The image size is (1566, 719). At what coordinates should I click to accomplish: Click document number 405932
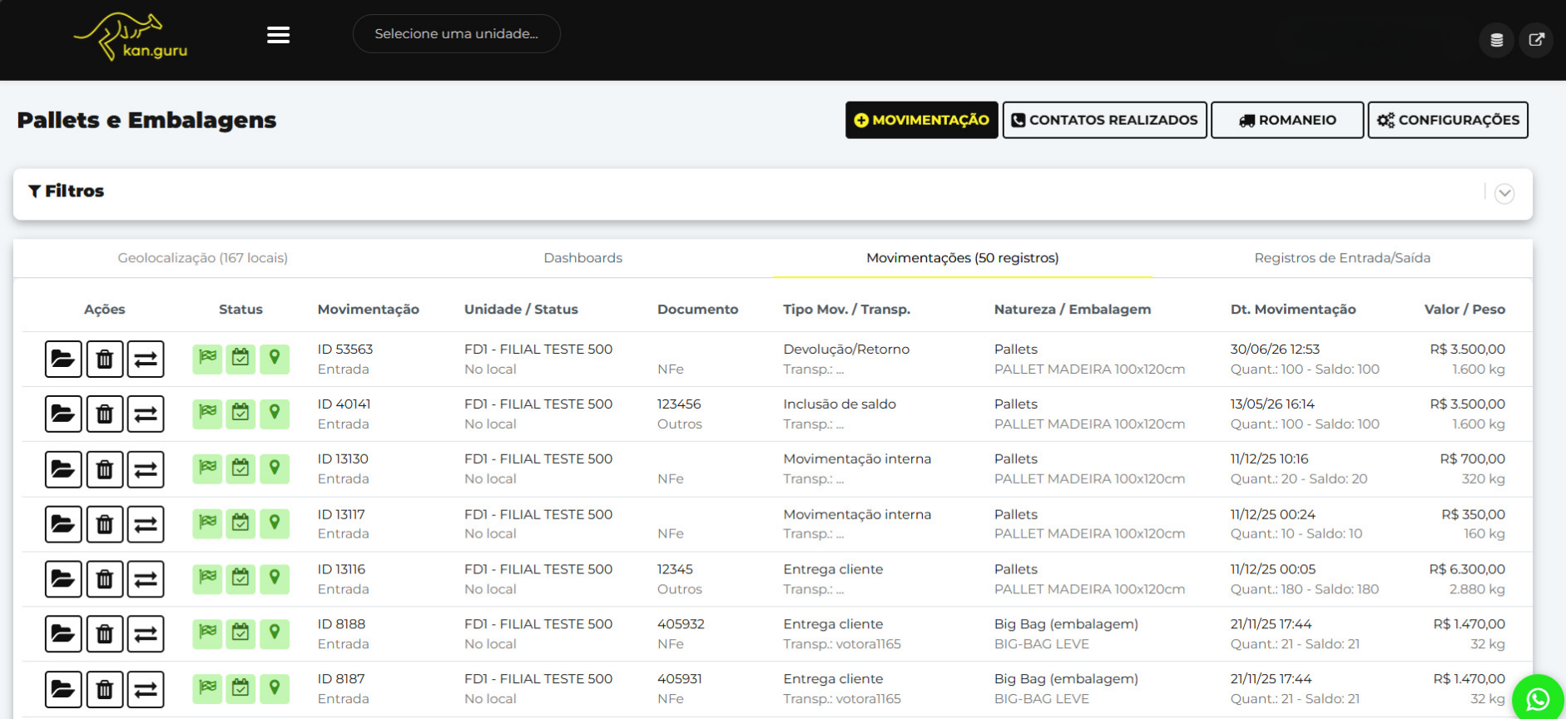pos(681,624)
